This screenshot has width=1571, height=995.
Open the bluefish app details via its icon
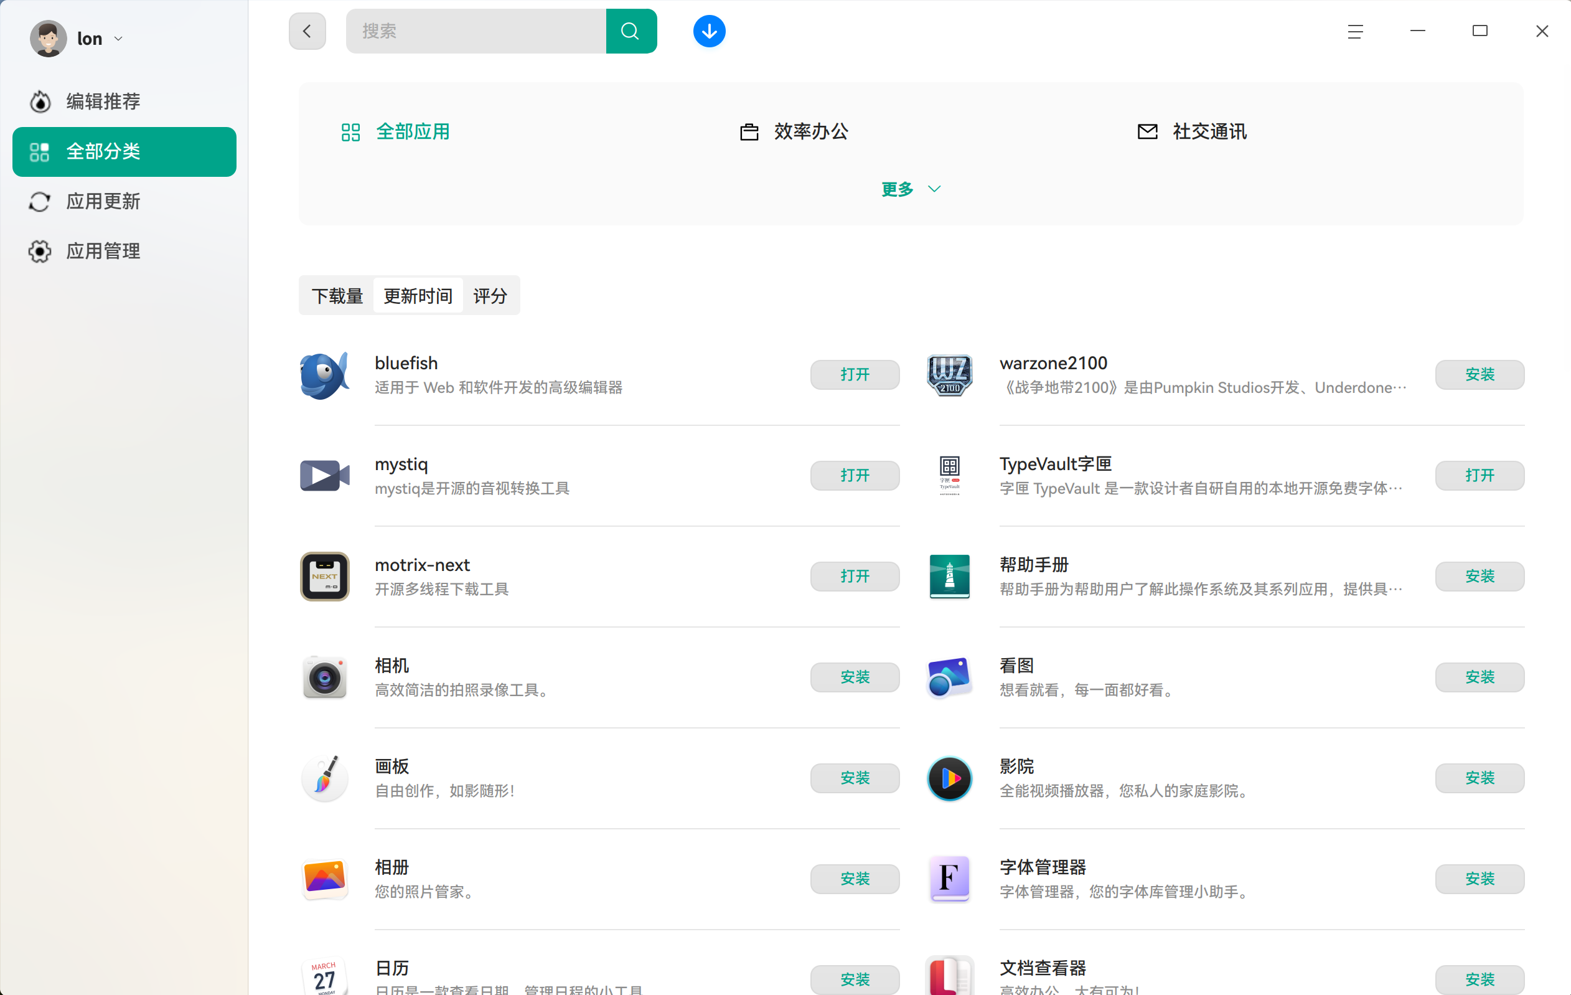pos(324,375)
